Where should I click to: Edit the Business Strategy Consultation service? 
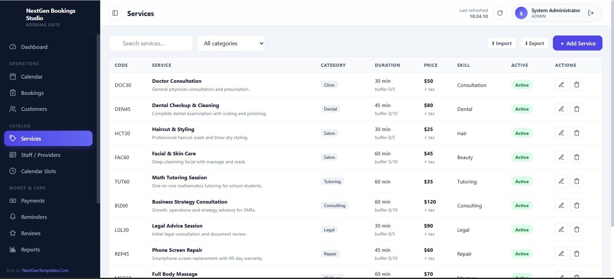pos(561,205)
